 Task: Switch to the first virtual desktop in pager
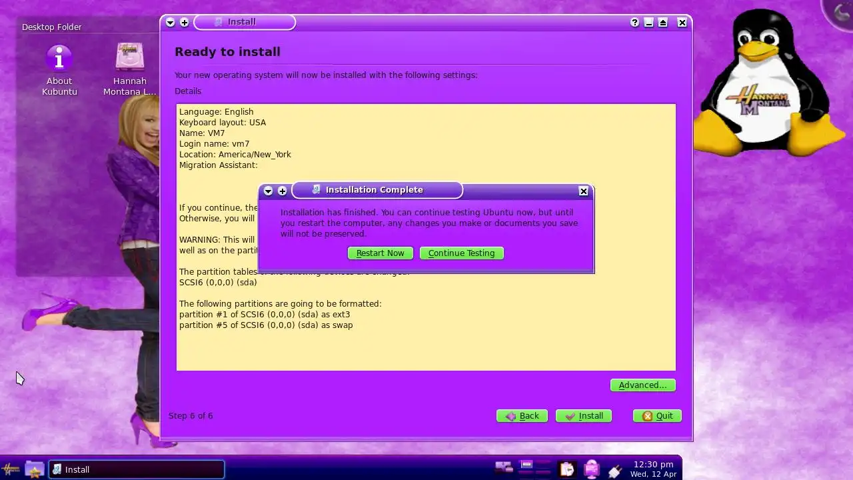pos(527,464)
